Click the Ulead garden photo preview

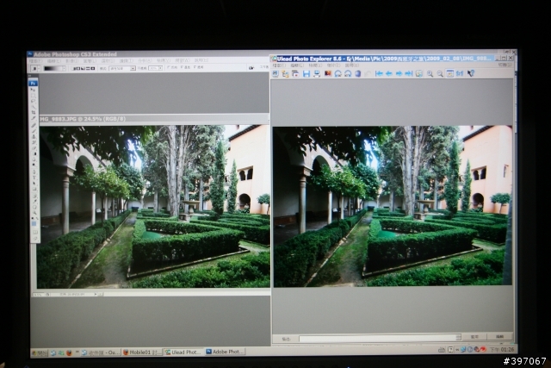393,206
